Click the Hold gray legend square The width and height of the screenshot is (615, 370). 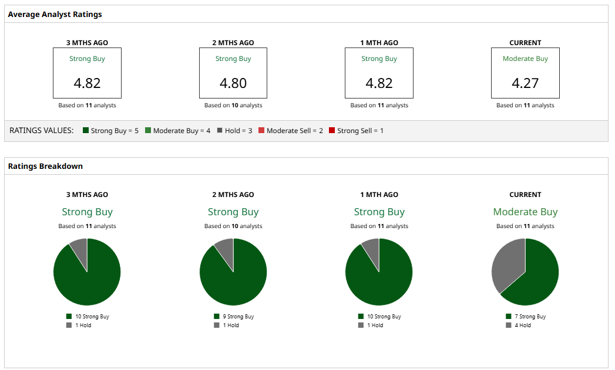pos(220,130)
